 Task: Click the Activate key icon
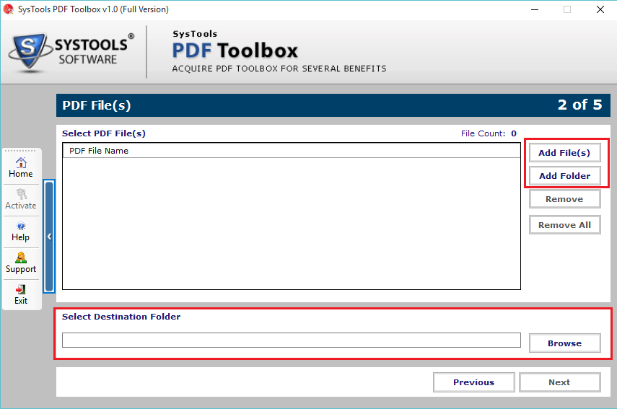[21, 194]
